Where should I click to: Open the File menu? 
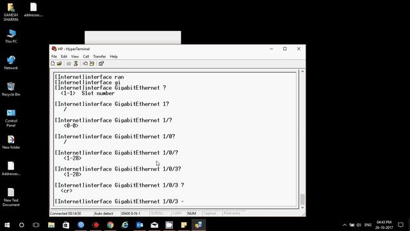point(54,56)
